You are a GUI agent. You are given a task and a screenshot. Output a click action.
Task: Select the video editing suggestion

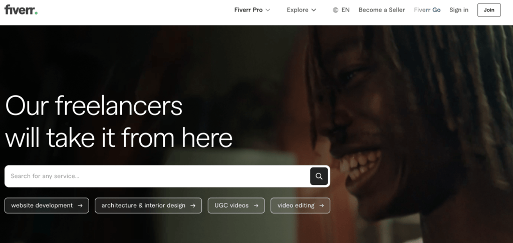click(301, 205)
